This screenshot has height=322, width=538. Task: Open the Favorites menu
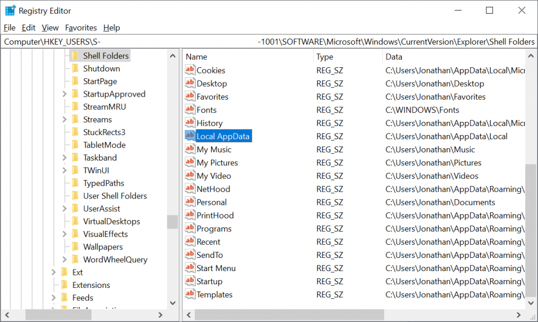click(81, 28)
